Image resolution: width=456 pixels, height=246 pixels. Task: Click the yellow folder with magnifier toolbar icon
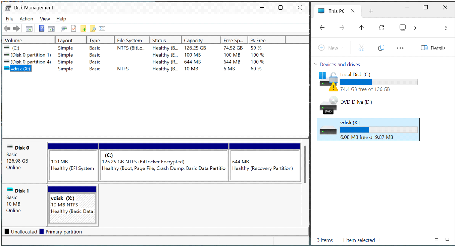pos(93,29)
